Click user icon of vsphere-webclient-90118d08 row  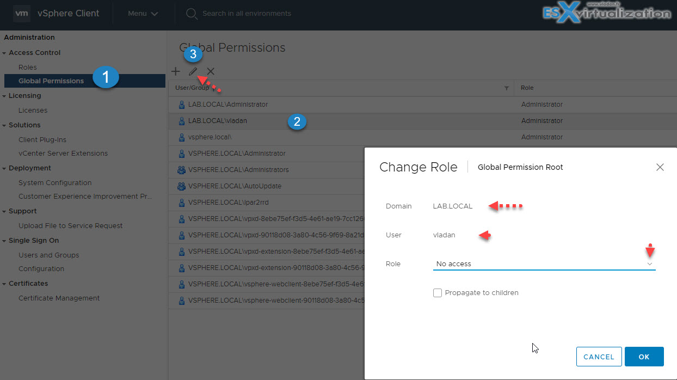(182, 300)
